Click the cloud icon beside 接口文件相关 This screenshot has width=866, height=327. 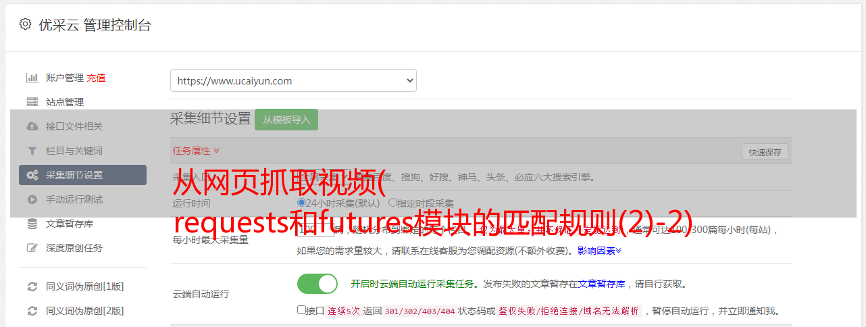tap(32, 126)
